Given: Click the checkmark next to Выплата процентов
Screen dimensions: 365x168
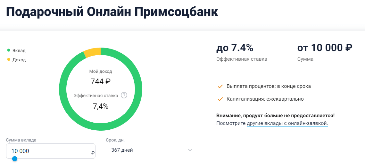Looking at the screenshot, I should 220,87.
